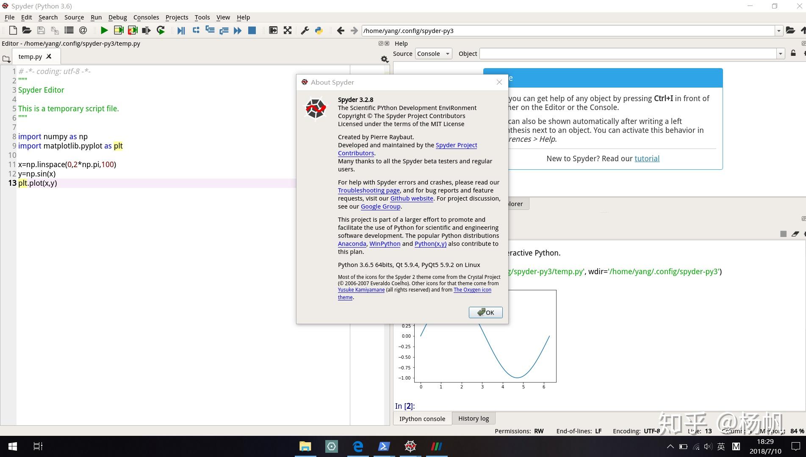Open the File menu
The width and height of the screenshot is (806, 457).
(x=9, y=17)
